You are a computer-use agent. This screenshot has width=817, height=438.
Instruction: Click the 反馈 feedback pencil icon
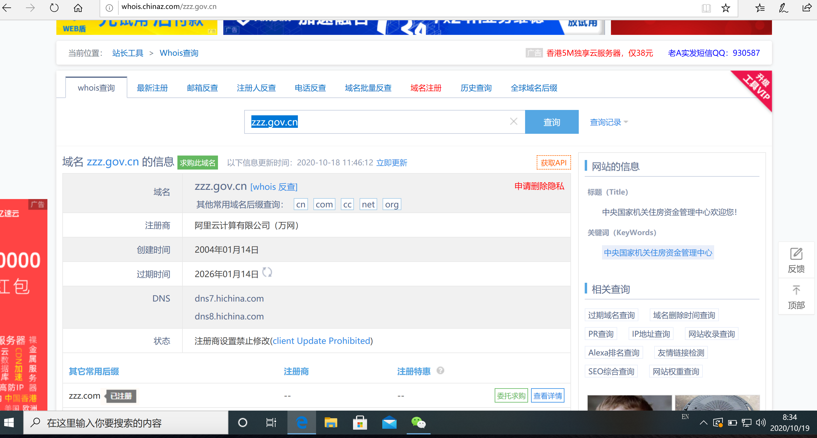(x=796, y=254)
